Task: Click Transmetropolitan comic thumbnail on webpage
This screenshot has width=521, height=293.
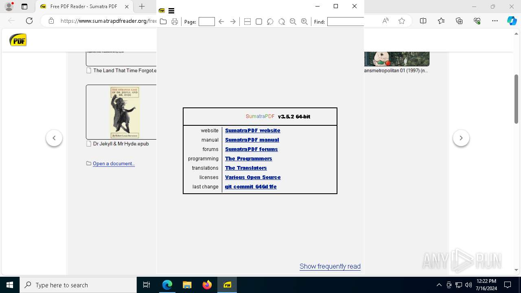Action: (x=397, y=59)
